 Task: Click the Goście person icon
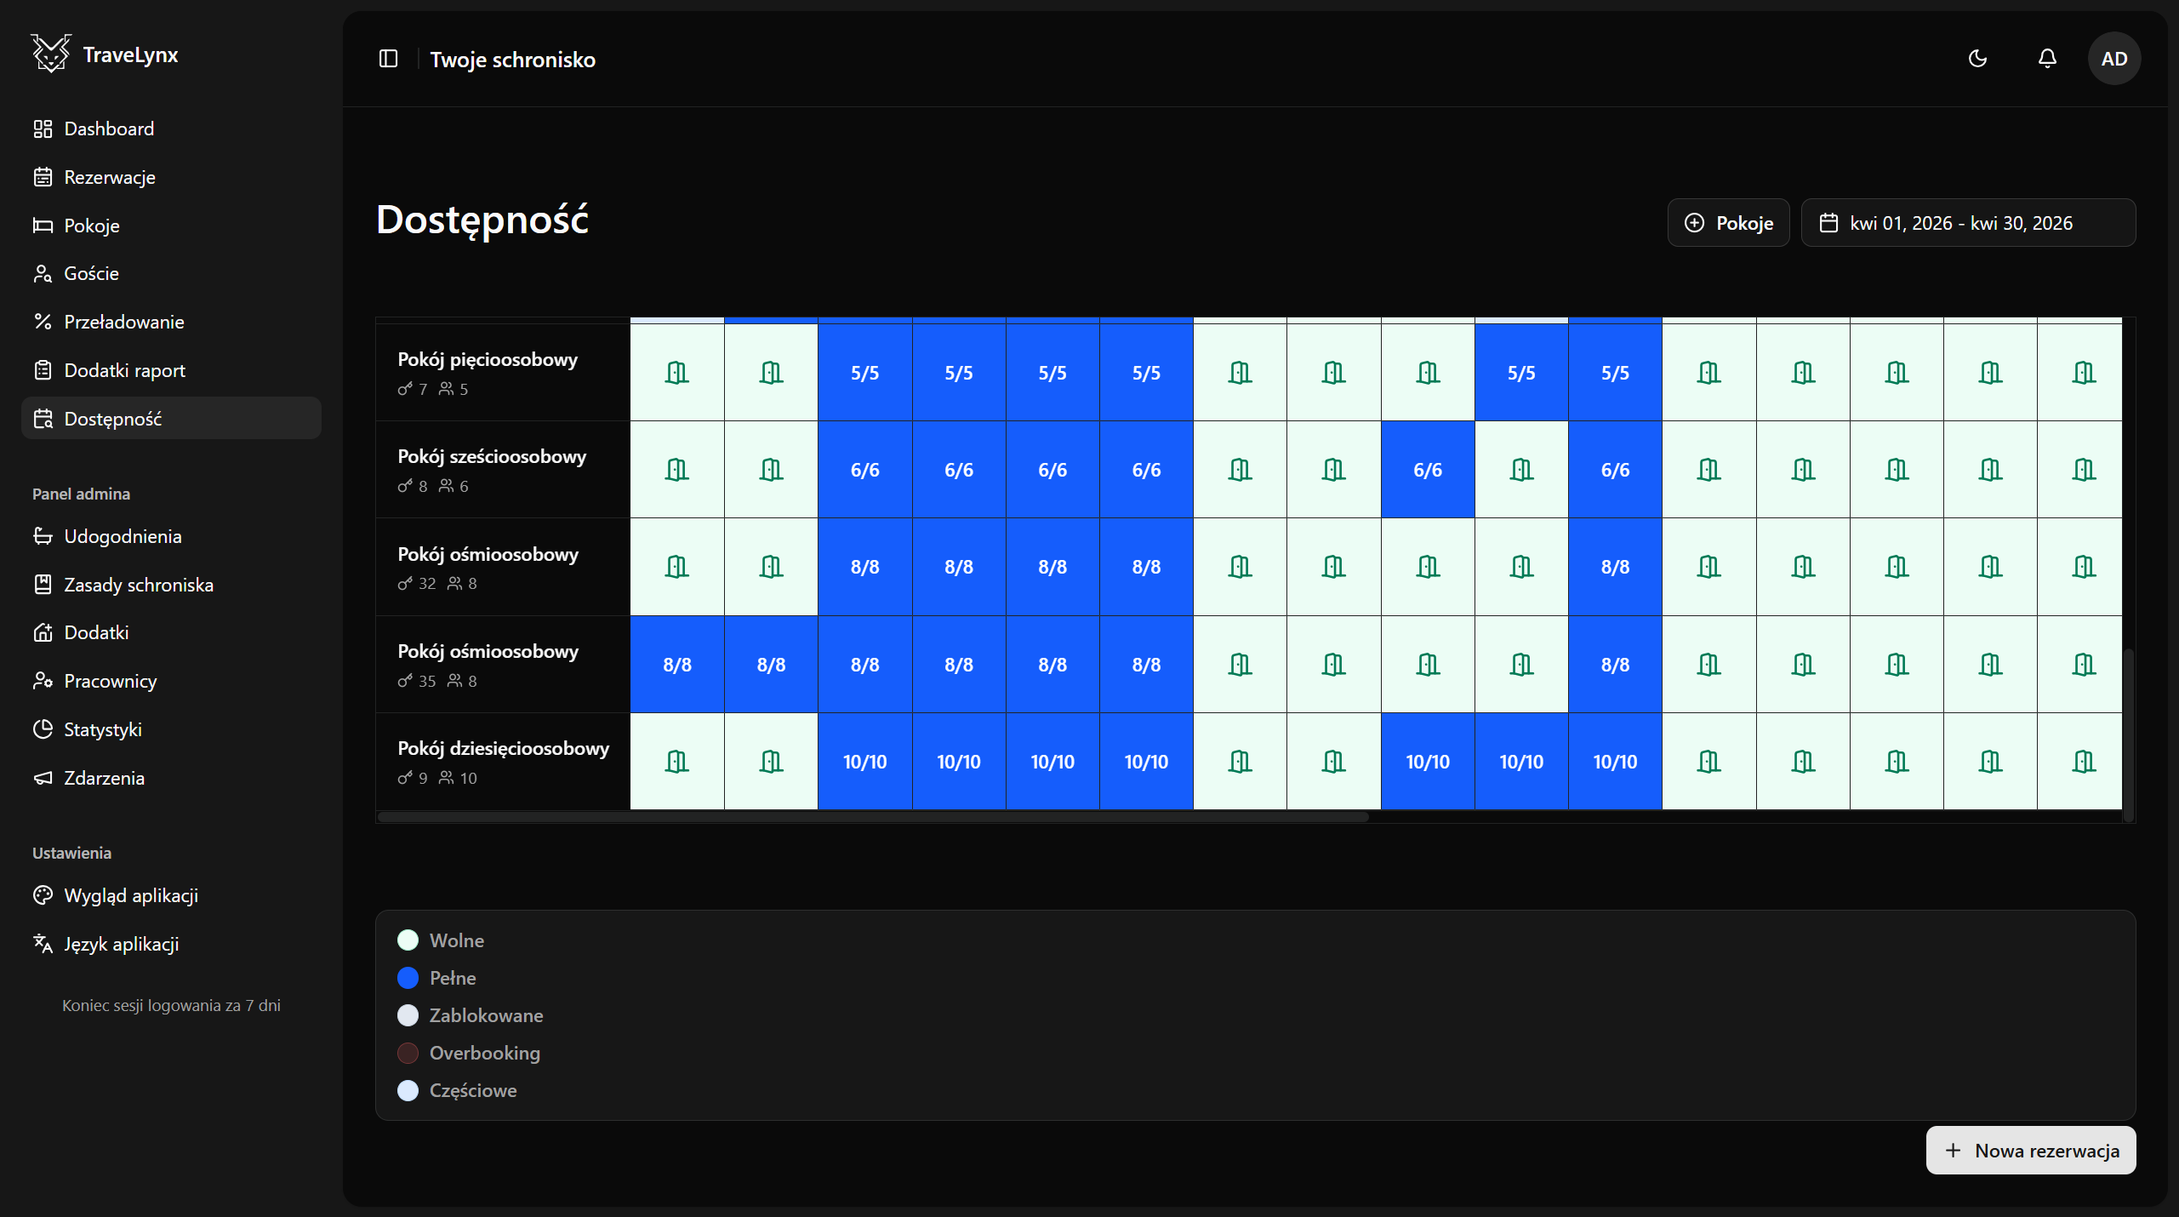coord(43,273)
